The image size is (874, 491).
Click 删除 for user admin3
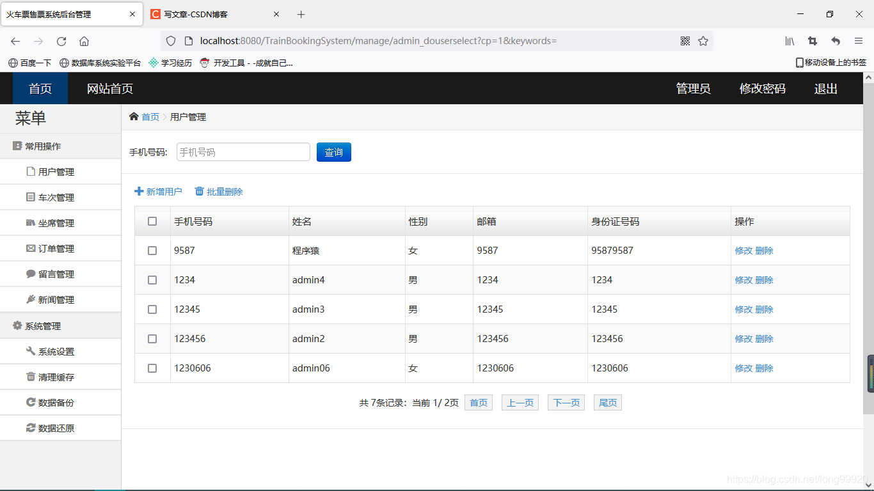[x=765, y=309]
